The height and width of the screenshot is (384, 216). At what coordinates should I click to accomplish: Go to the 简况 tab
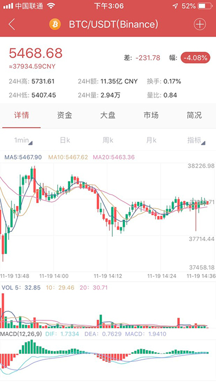(x=194, y=115)
